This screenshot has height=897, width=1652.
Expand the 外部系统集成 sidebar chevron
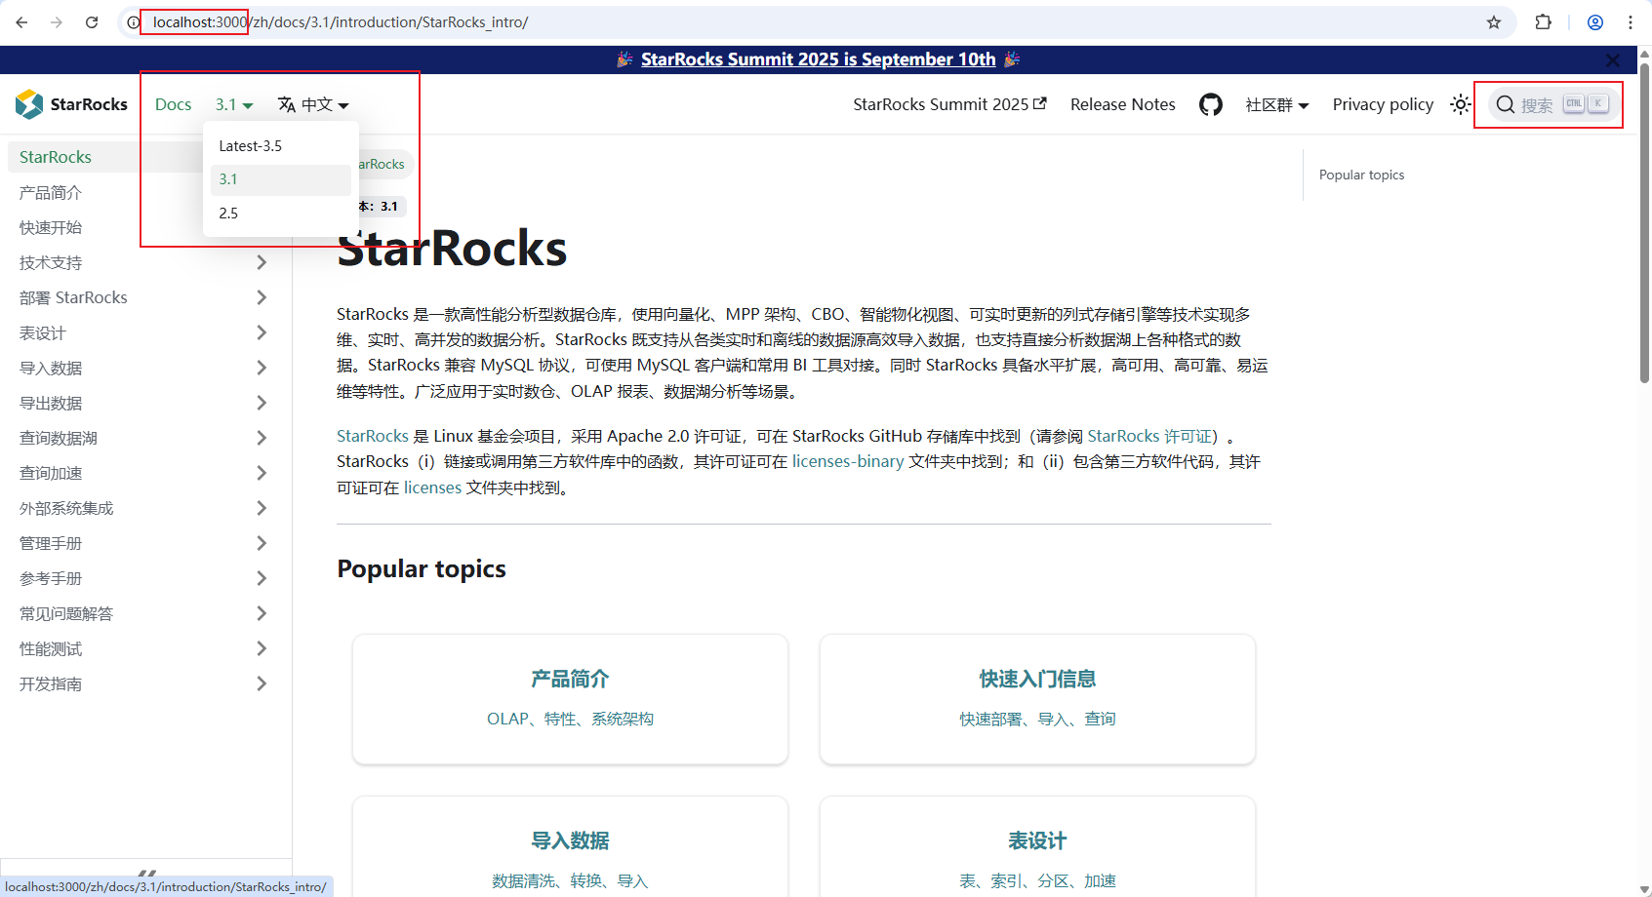262,508
